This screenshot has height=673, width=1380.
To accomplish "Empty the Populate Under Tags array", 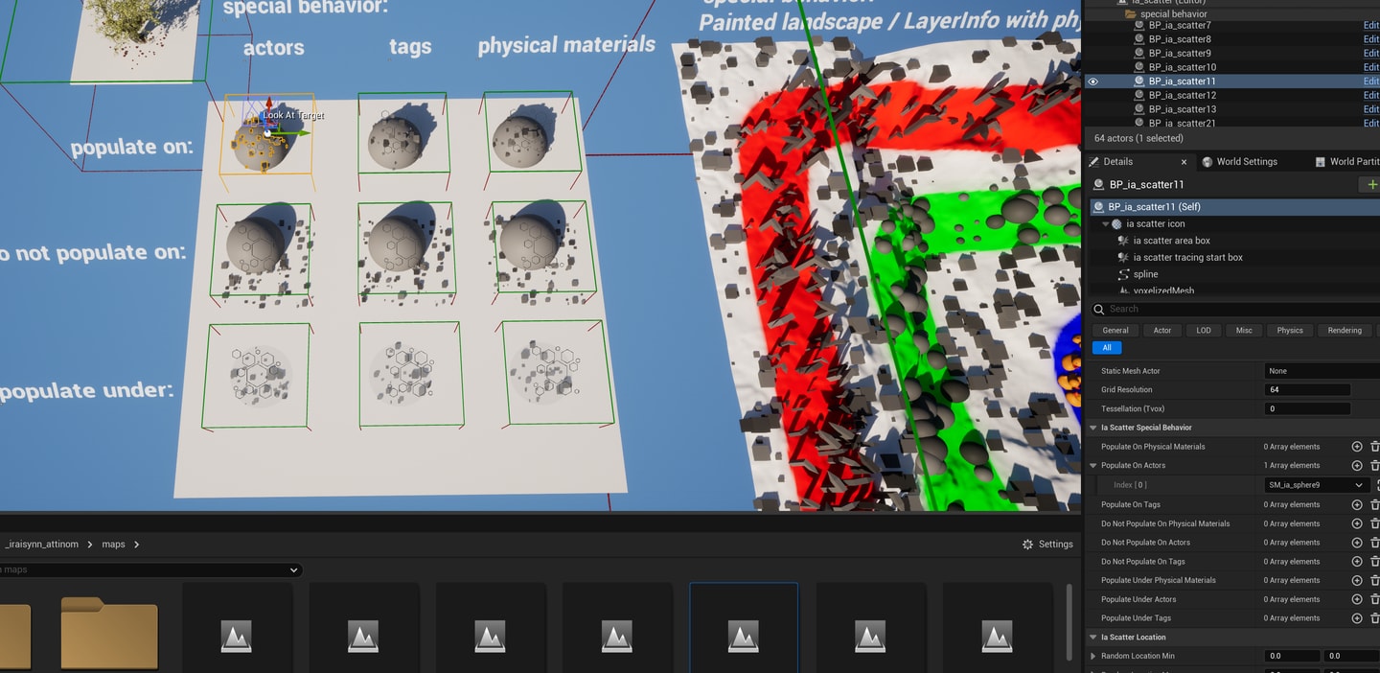I will 1375,618.
